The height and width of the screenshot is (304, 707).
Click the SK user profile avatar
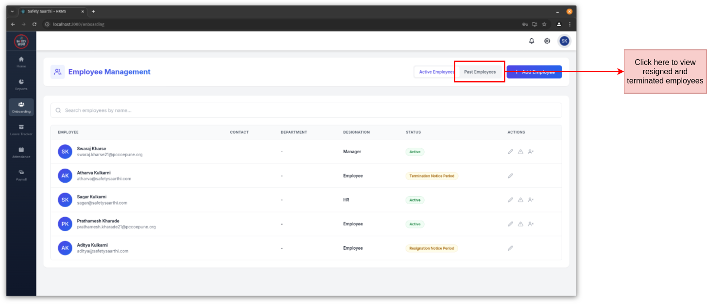(564, 41)
